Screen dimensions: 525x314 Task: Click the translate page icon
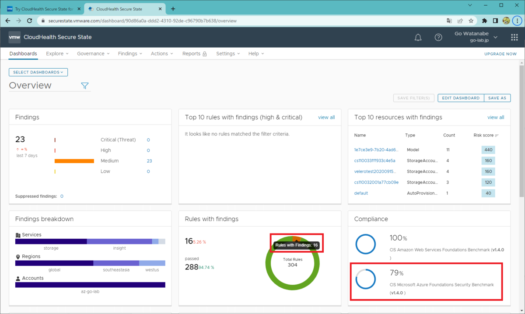(x=449, y=21)
